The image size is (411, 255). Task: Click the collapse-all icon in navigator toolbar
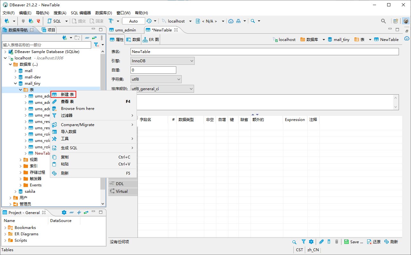click(x=87, y=38)
